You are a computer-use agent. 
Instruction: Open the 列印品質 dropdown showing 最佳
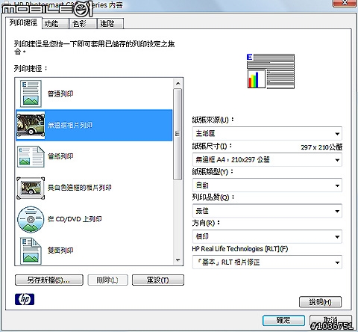(x=267, y=211)
